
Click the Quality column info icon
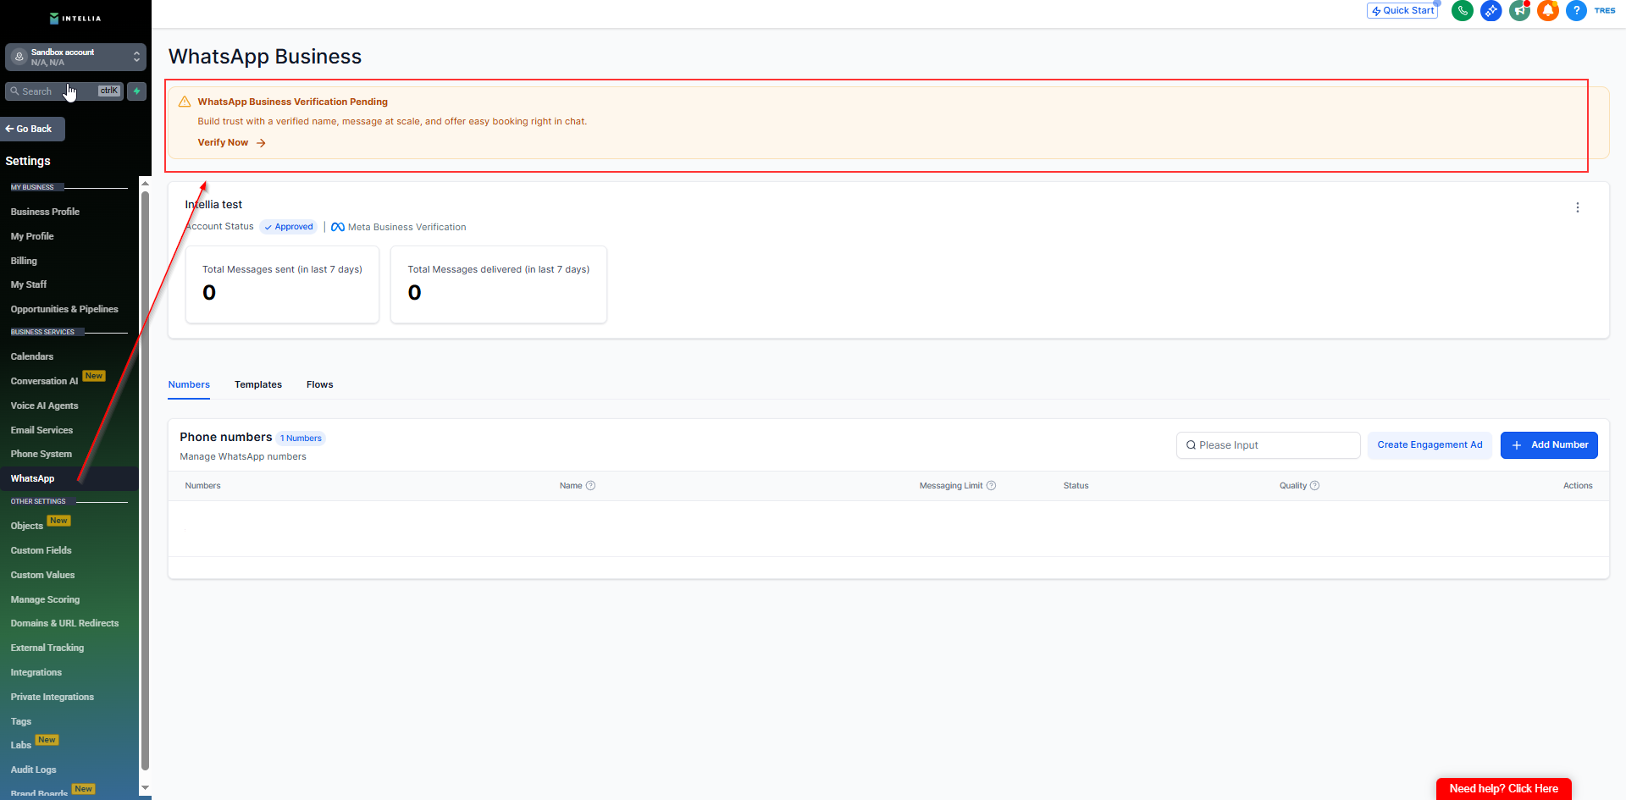[1315, 486]
